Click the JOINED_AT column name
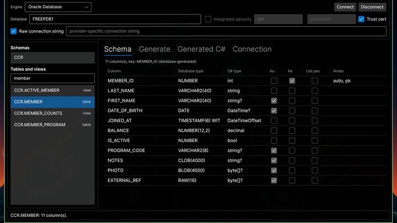This screenshot has width=397, height=223. click(120, 121)
